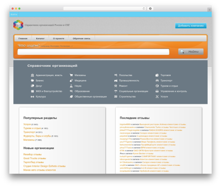The width and height of the screenshot is (221, 187).
Task: Open Студия Interior Design Esthete отзывы
Action: [x=44, y=166]
